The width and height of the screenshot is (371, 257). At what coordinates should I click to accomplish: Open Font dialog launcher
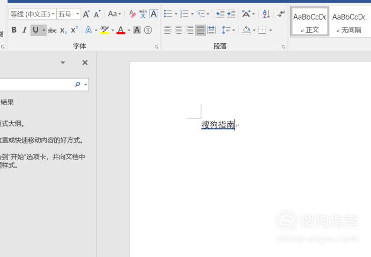tap(157, 47)
